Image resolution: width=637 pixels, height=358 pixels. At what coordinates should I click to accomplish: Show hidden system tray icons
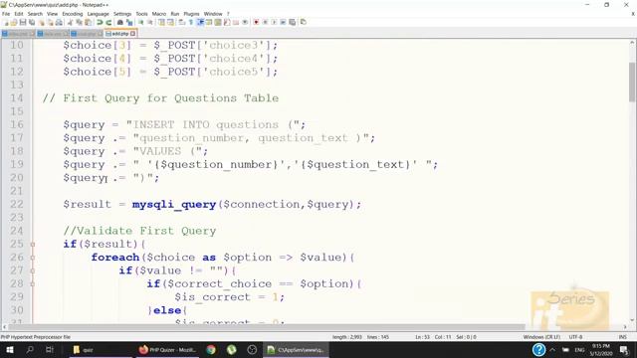[x=552, y=349]
